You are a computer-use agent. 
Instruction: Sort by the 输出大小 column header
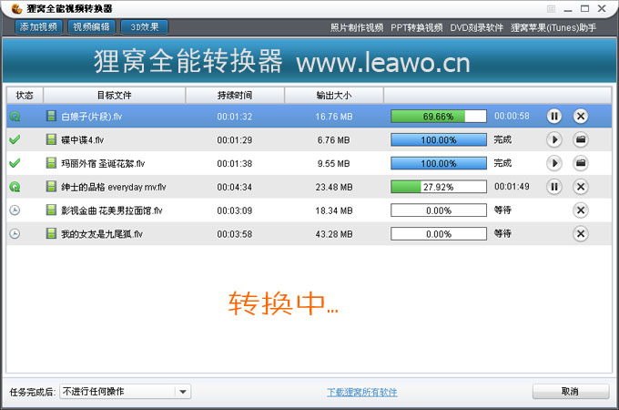pyautogui.click(x=334, y=95)
